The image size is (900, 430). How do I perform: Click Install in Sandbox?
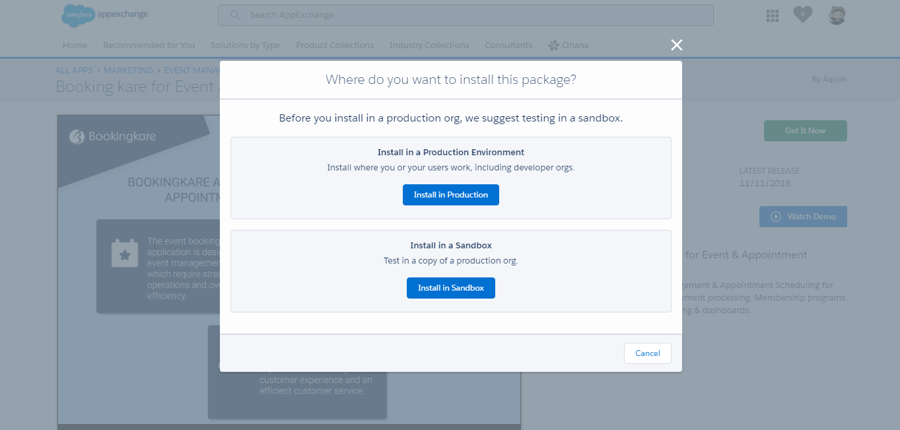(x=450, y=287)
